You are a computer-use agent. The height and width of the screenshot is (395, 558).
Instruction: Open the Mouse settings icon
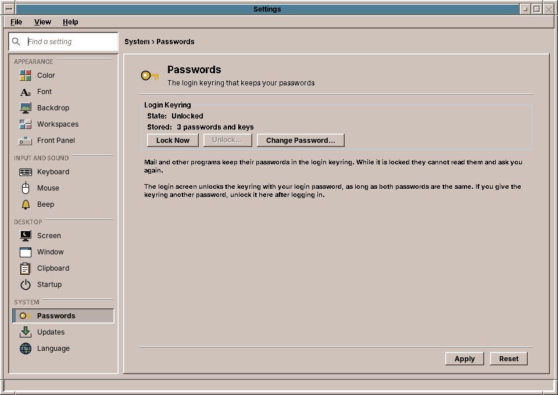25,188
